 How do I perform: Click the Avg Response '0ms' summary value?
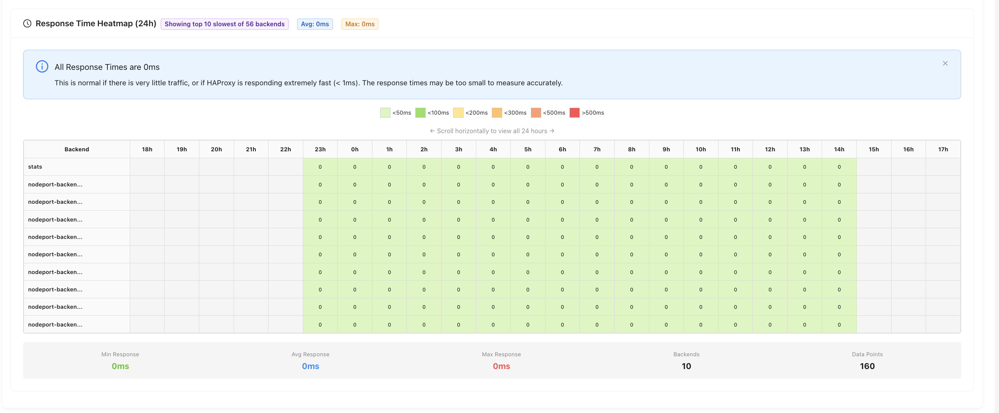pos(311,366)
